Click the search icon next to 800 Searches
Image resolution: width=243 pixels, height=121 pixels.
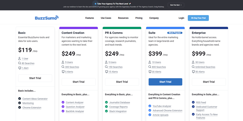click(150, 67)
